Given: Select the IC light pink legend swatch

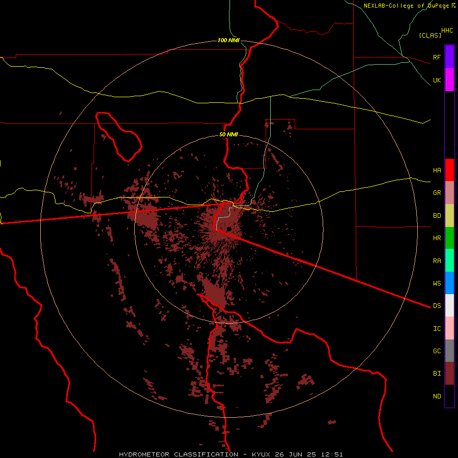Looking at the screenshot, I should (449, 328).
